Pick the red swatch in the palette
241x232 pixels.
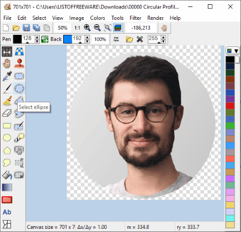pyautogui.click(x=230, y=106)
